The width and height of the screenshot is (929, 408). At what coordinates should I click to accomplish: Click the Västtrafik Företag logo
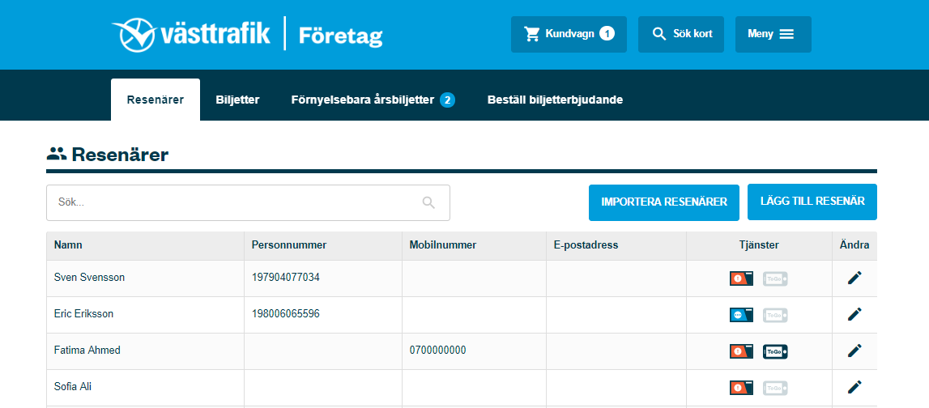247,34
